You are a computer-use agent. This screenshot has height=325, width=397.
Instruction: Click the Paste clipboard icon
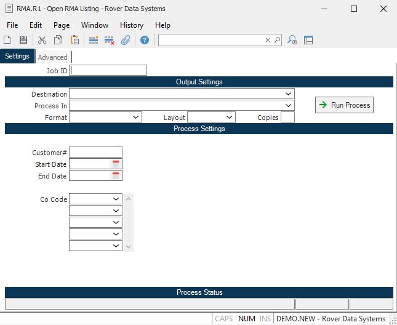(74, 40)
